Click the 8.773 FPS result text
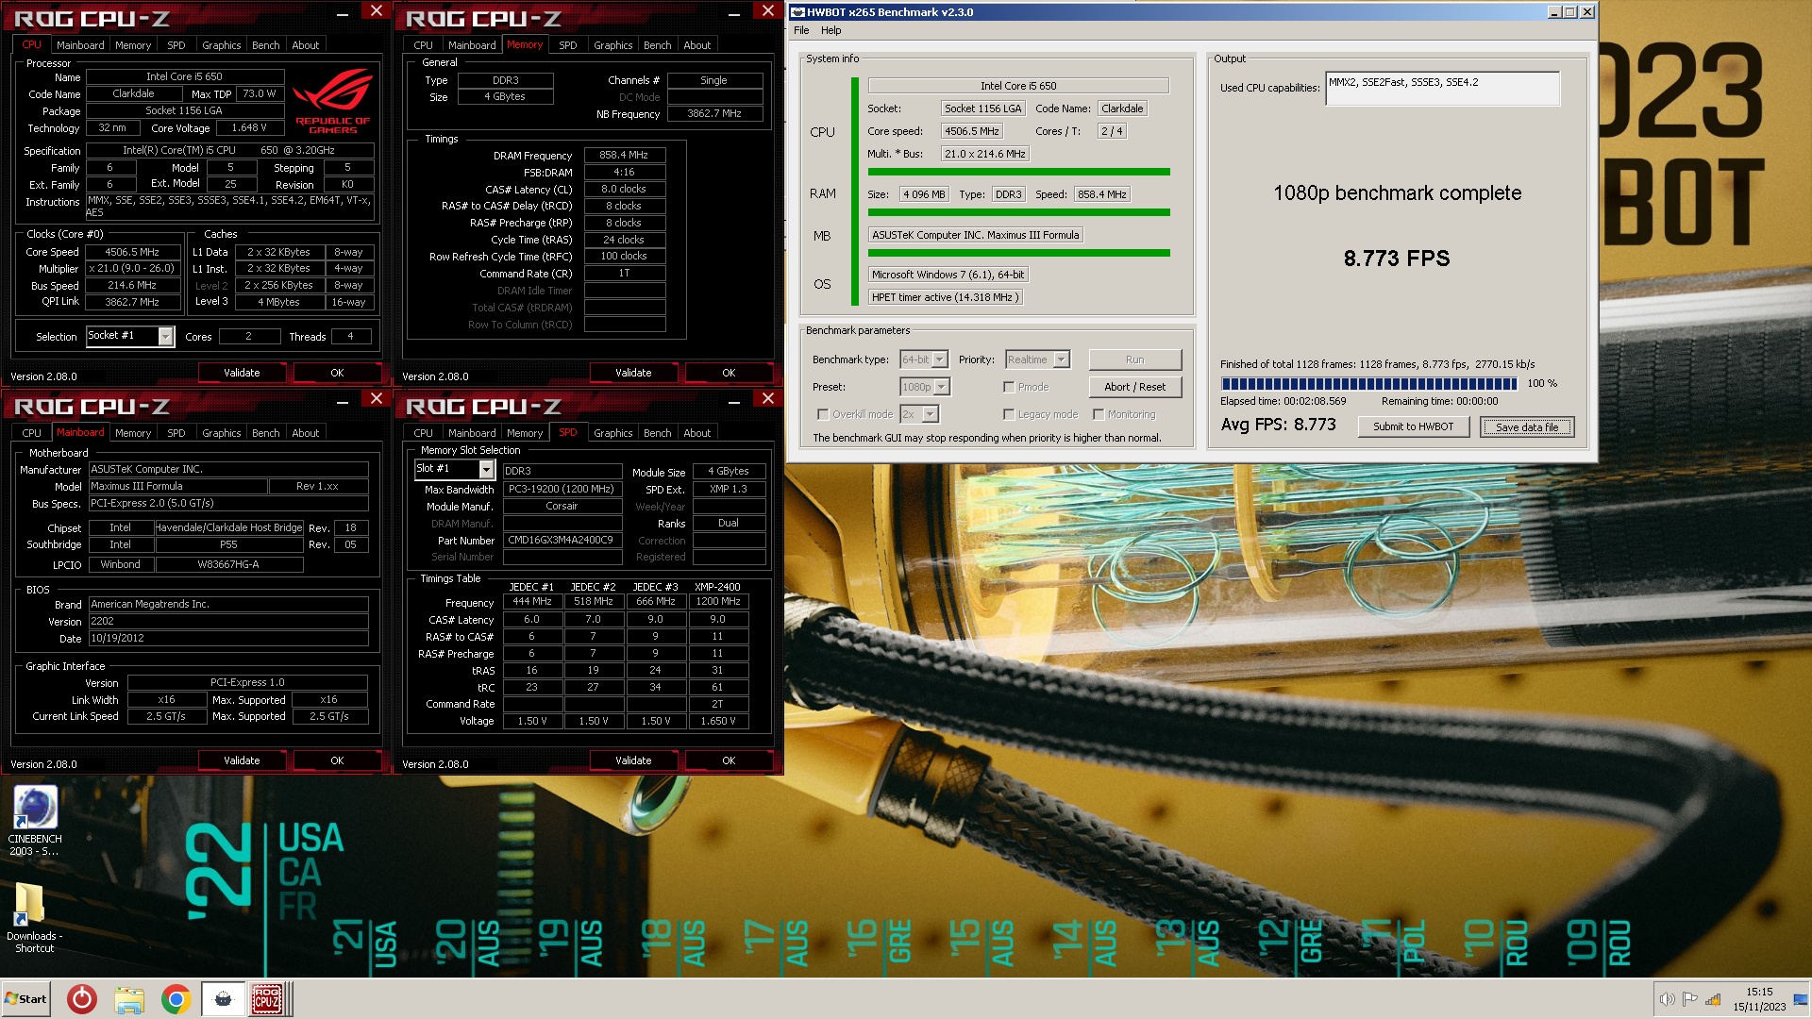Viewport: 1812px width, 1019px height. (1397, 258)
